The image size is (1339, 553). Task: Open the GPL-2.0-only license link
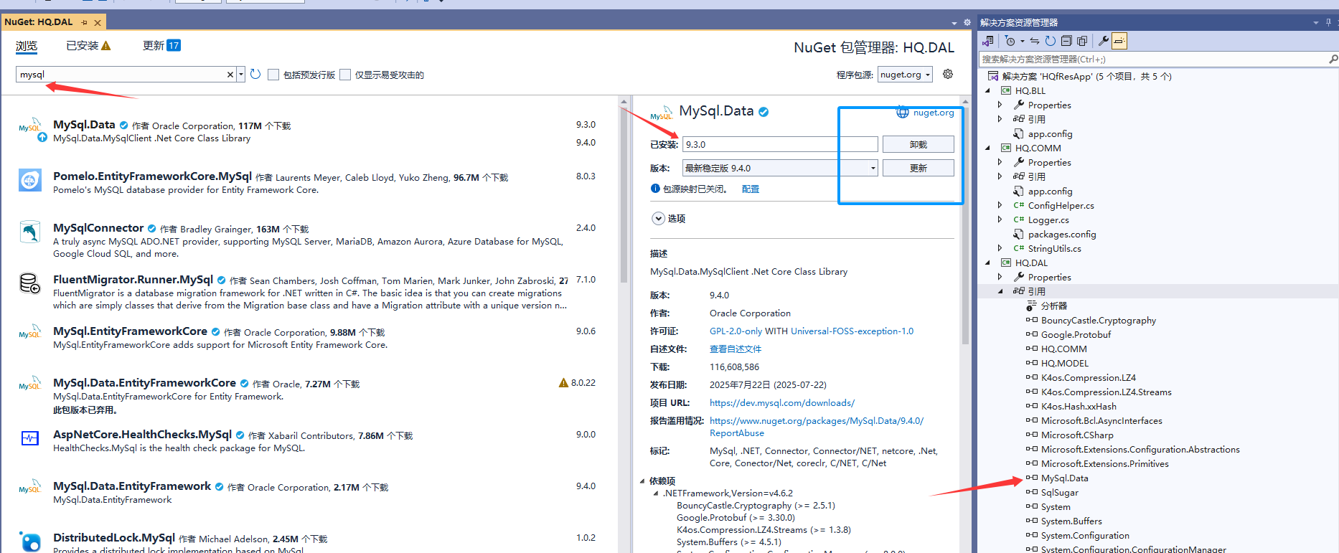pos(736,331)
